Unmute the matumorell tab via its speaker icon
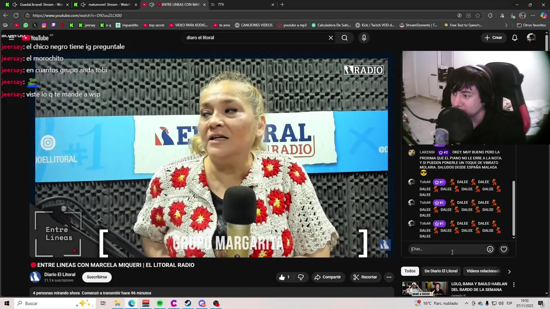Image resolution: width=550 pixels, height=309 pixels. (83, 5)
